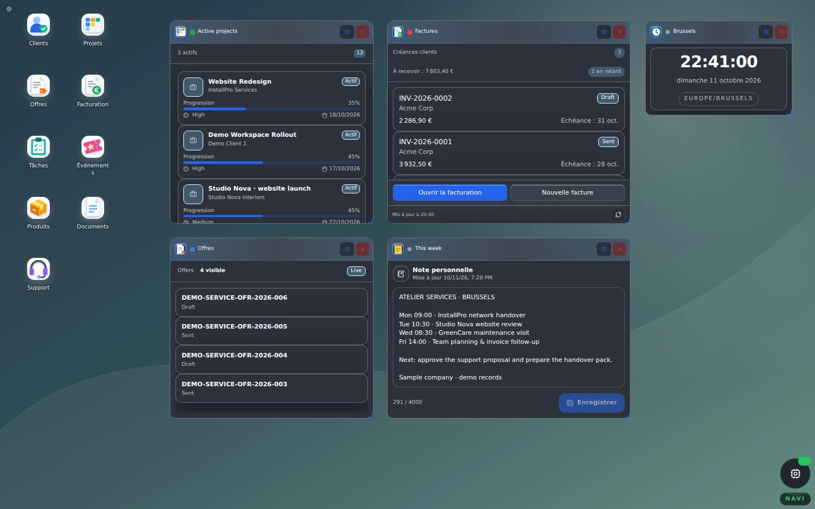This screenshot has width=815, height=509.
Task: Launch the Projets app icon
Action: point(93,30)
